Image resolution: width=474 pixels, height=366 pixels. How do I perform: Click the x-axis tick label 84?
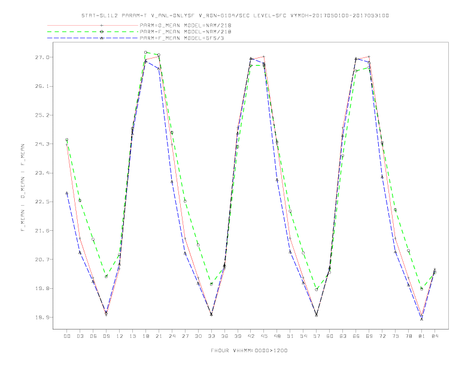[x=434, y=336]
